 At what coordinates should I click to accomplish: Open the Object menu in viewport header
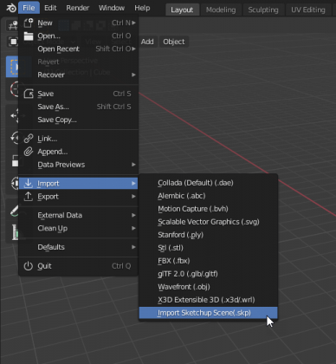pyautogui.click(x=174, y=42)
